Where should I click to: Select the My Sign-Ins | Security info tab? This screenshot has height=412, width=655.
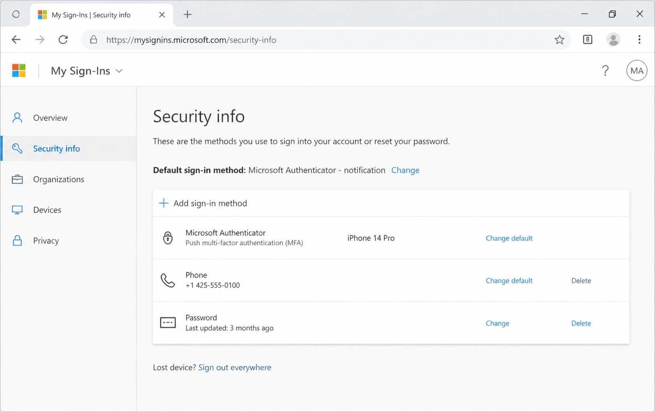pyautogui.click(x=102, y=15)
